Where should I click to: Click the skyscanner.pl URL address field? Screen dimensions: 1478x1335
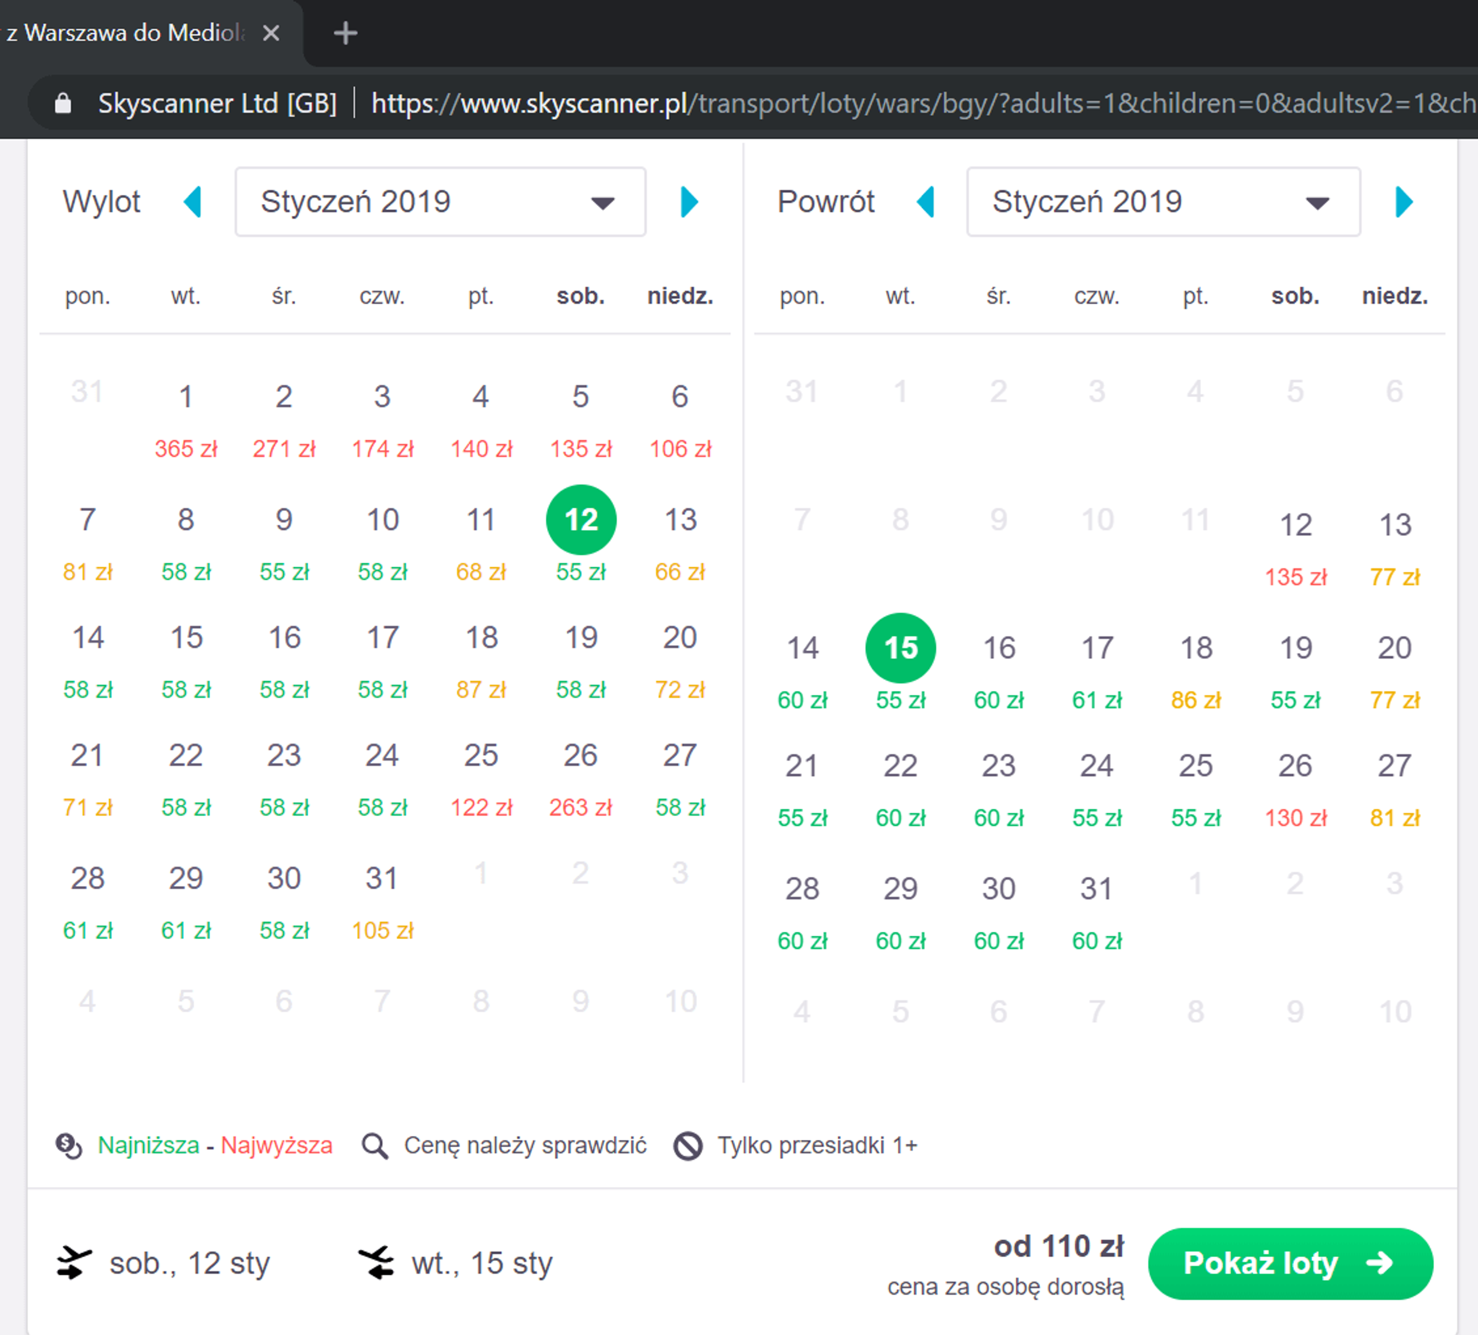(880, 104)
